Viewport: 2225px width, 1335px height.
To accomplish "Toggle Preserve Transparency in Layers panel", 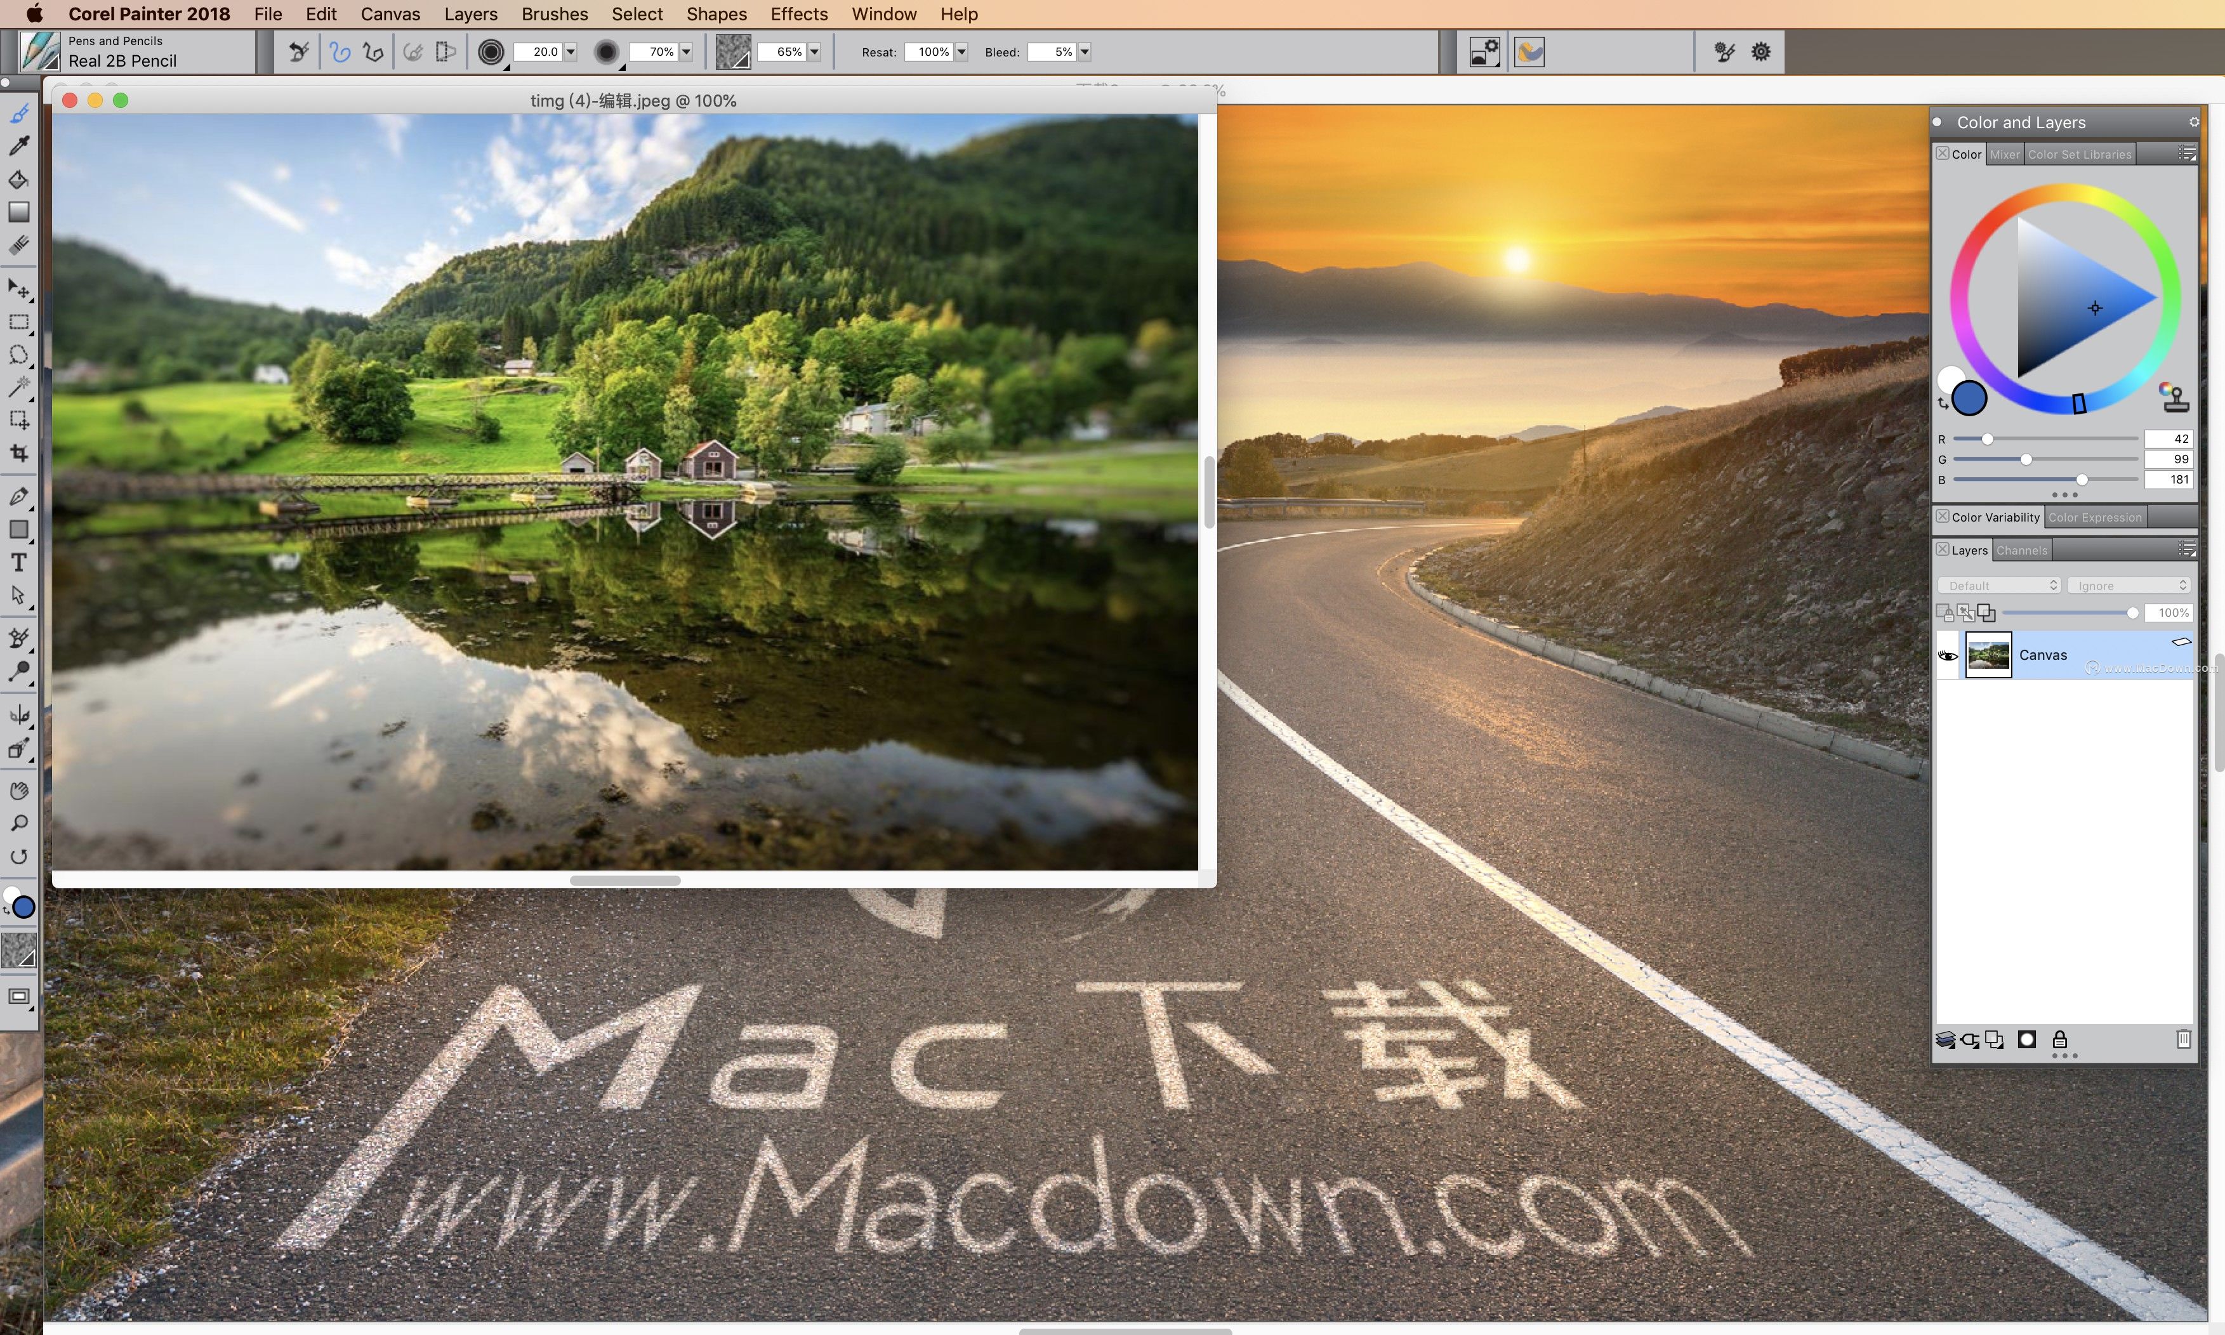I will click(1945, 613).
